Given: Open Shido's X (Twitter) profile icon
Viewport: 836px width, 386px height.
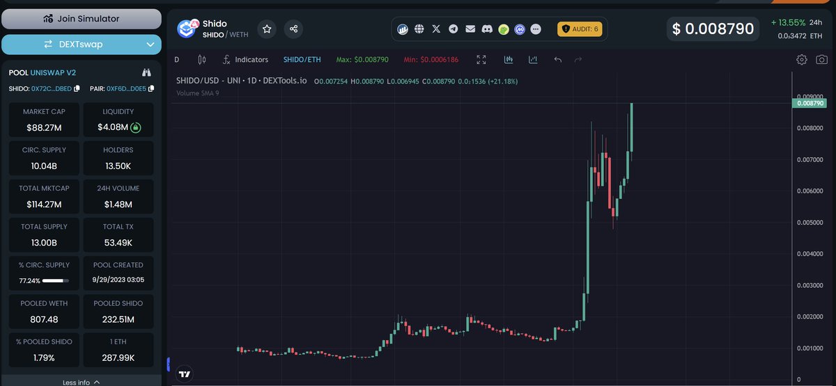Looking at the screenshot, I should click(436, 29).
